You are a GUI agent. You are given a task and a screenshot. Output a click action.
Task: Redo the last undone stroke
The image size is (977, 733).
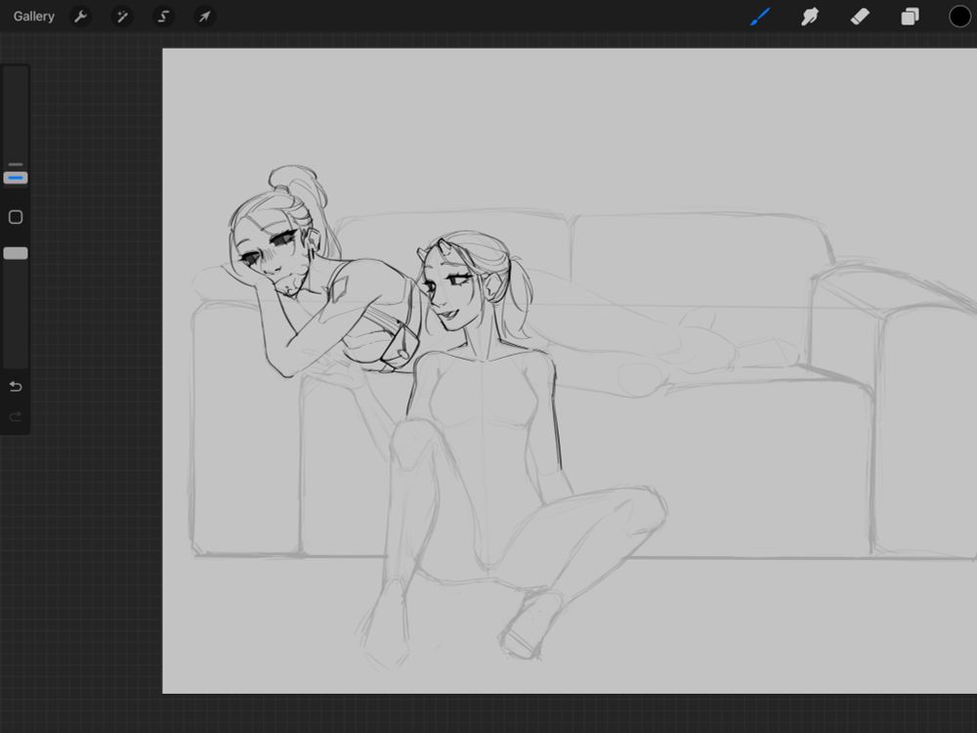click(16, 416)
